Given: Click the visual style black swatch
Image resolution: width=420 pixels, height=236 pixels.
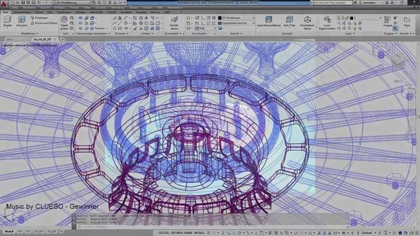Looking at the screenshot, I should (x=220, y=18).
